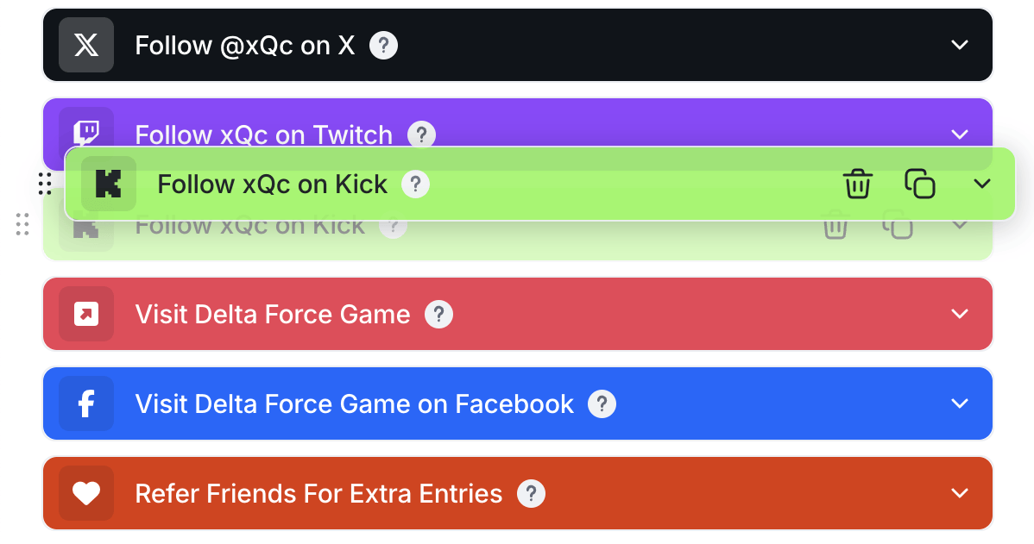This screenshot has height=544, width=1034.
Task: Click the Facebook icon
Action: (x=85, y=403)
